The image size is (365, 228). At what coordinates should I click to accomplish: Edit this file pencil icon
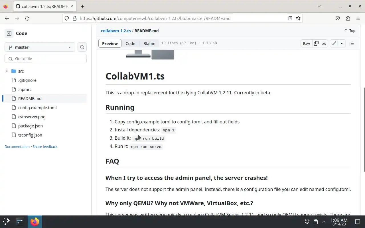click(334, 43)
